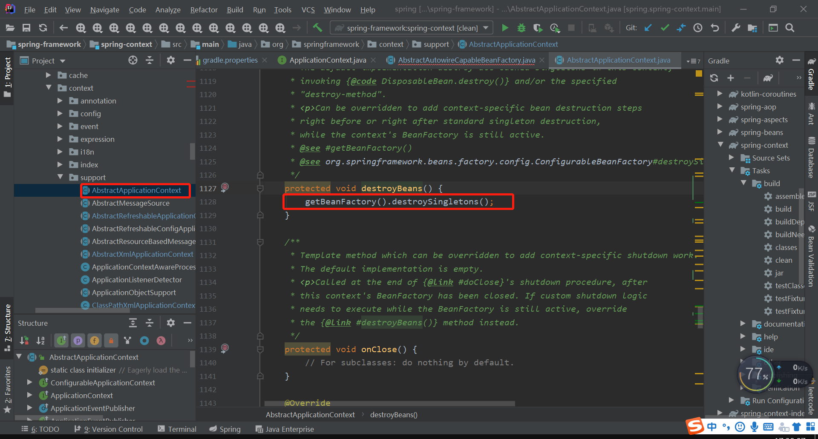Toggle Show Properties in Structure panel
The width and height of the screenshot is (818, 439).
coord(78,340)
